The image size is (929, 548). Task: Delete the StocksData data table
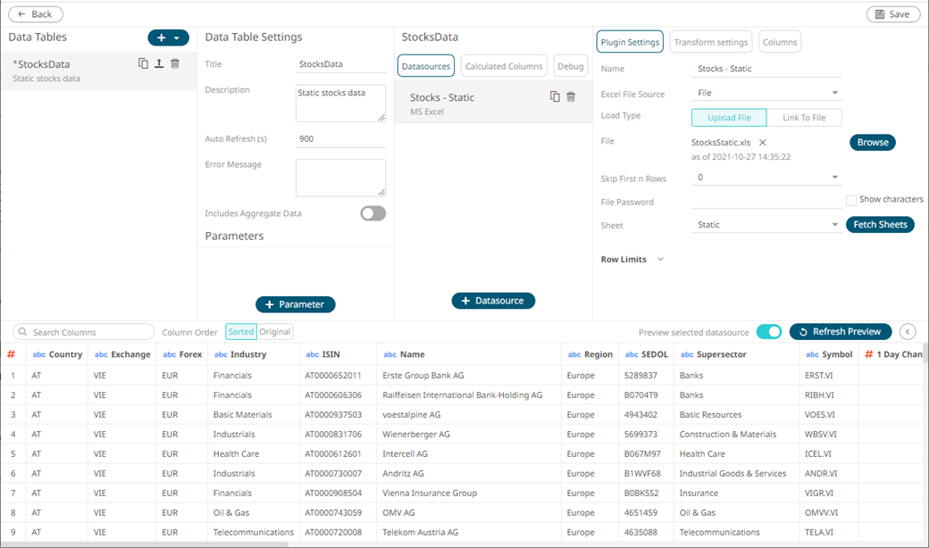pyautogui.click(x=175, y=63)
